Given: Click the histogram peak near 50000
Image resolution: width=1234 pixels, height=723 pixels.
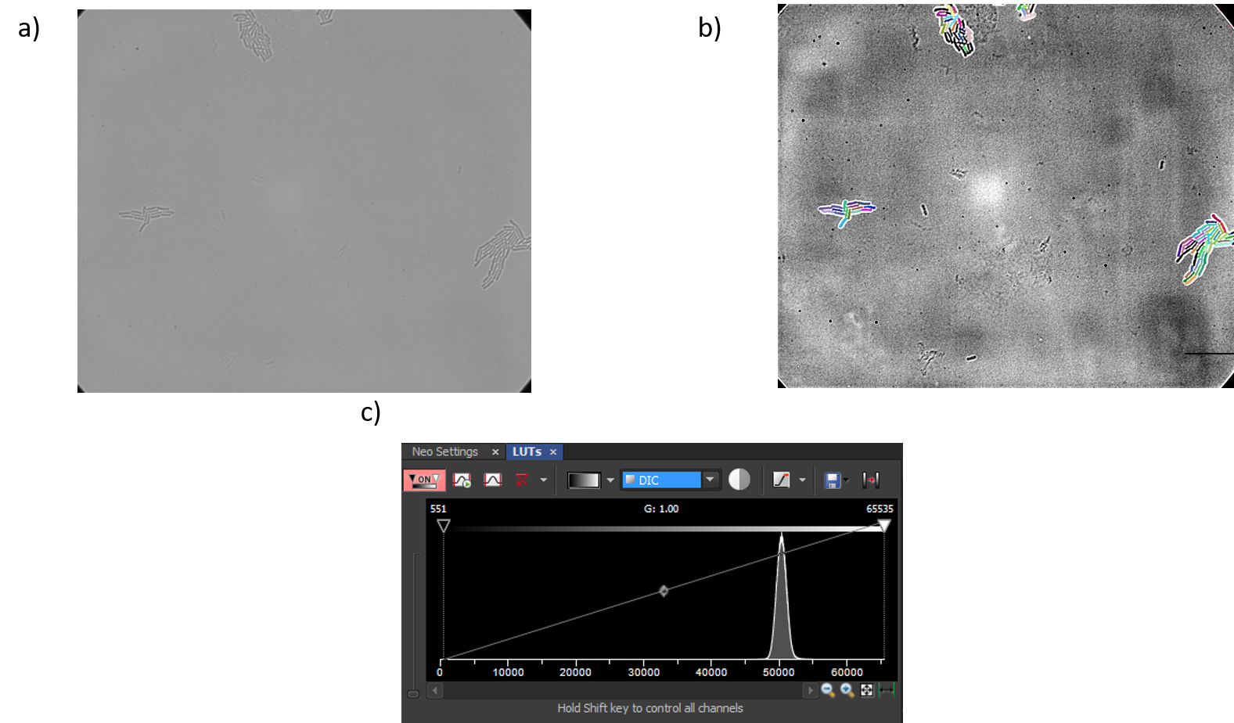Looking at the screenshot, I should click(x=781, y=599).
